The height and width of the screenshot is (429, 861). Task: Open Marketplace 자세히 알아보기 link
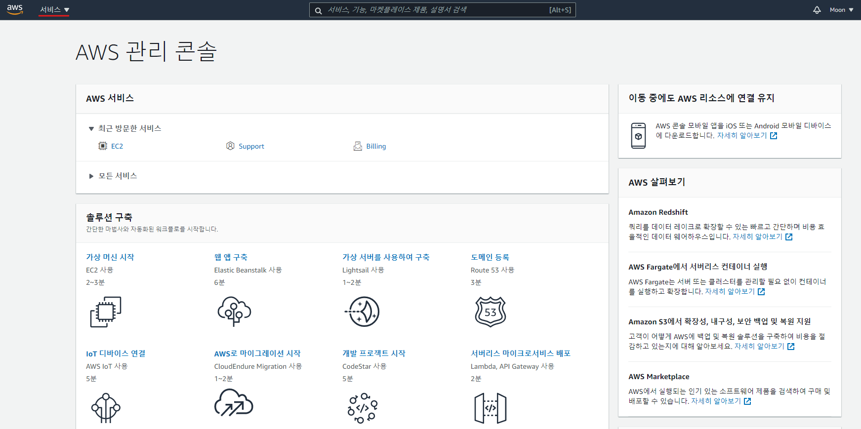[x=716, y=401]
